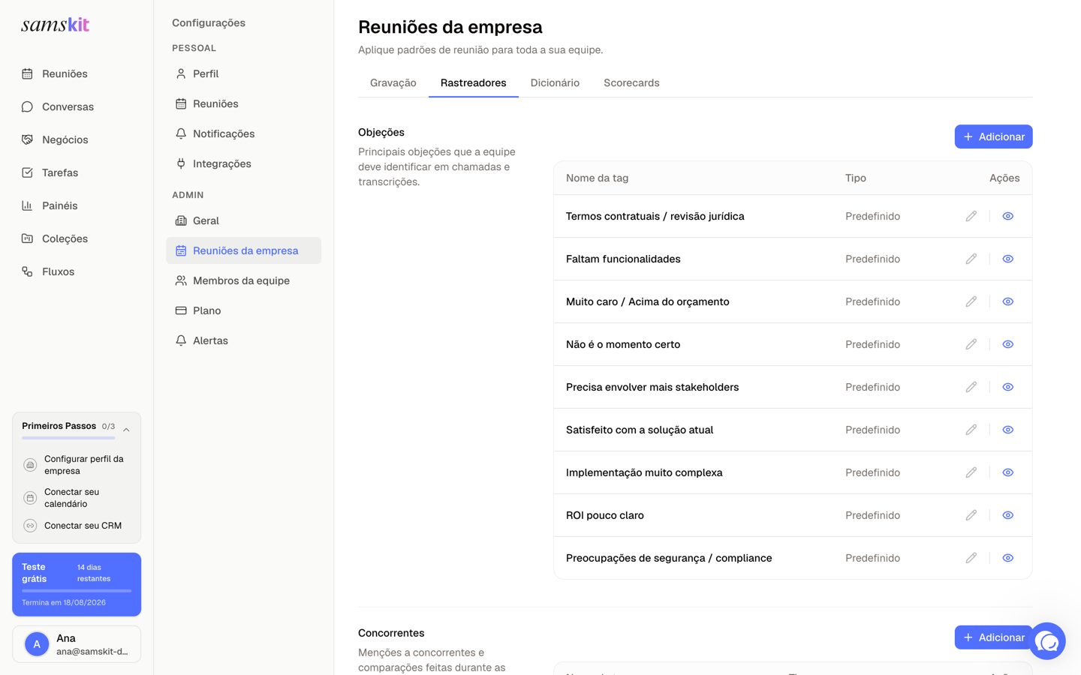
Task: Click 'Conectar seu CRM' step
Action: click(x=77, y=526)
